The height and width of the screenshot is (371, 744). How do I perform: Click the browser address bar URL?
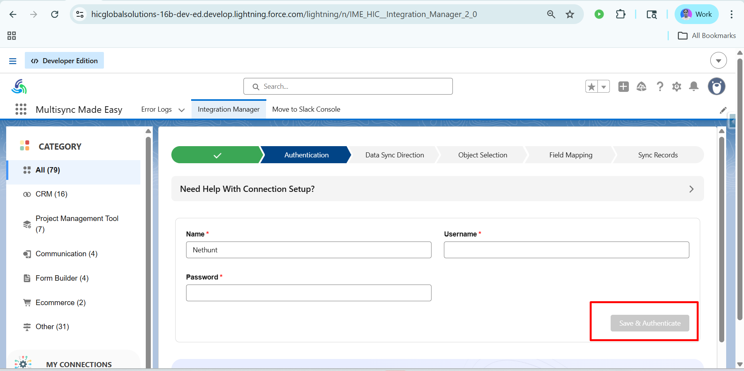click(284, 14)
